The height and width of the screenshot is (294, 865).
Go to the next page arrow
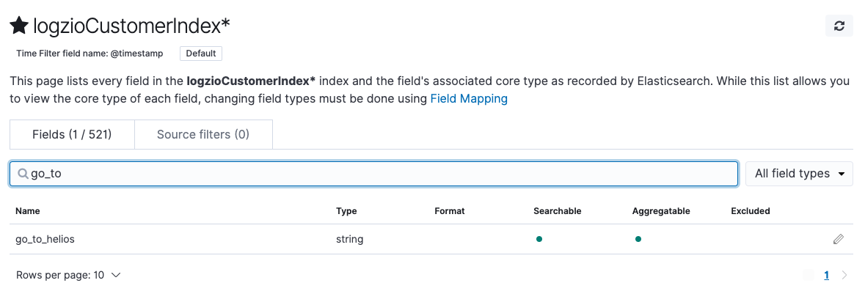pos(844,276)
